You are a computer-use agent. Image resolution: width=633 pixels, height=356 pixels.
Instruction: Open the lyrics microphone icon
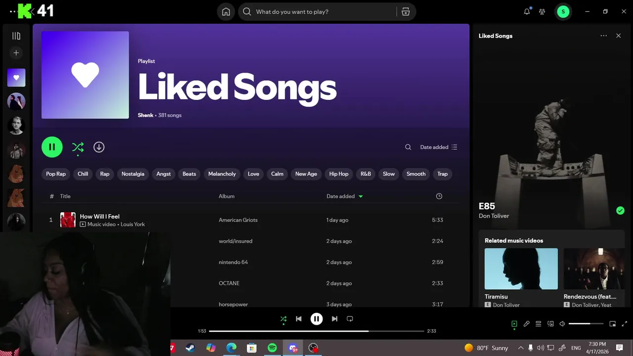527,324
